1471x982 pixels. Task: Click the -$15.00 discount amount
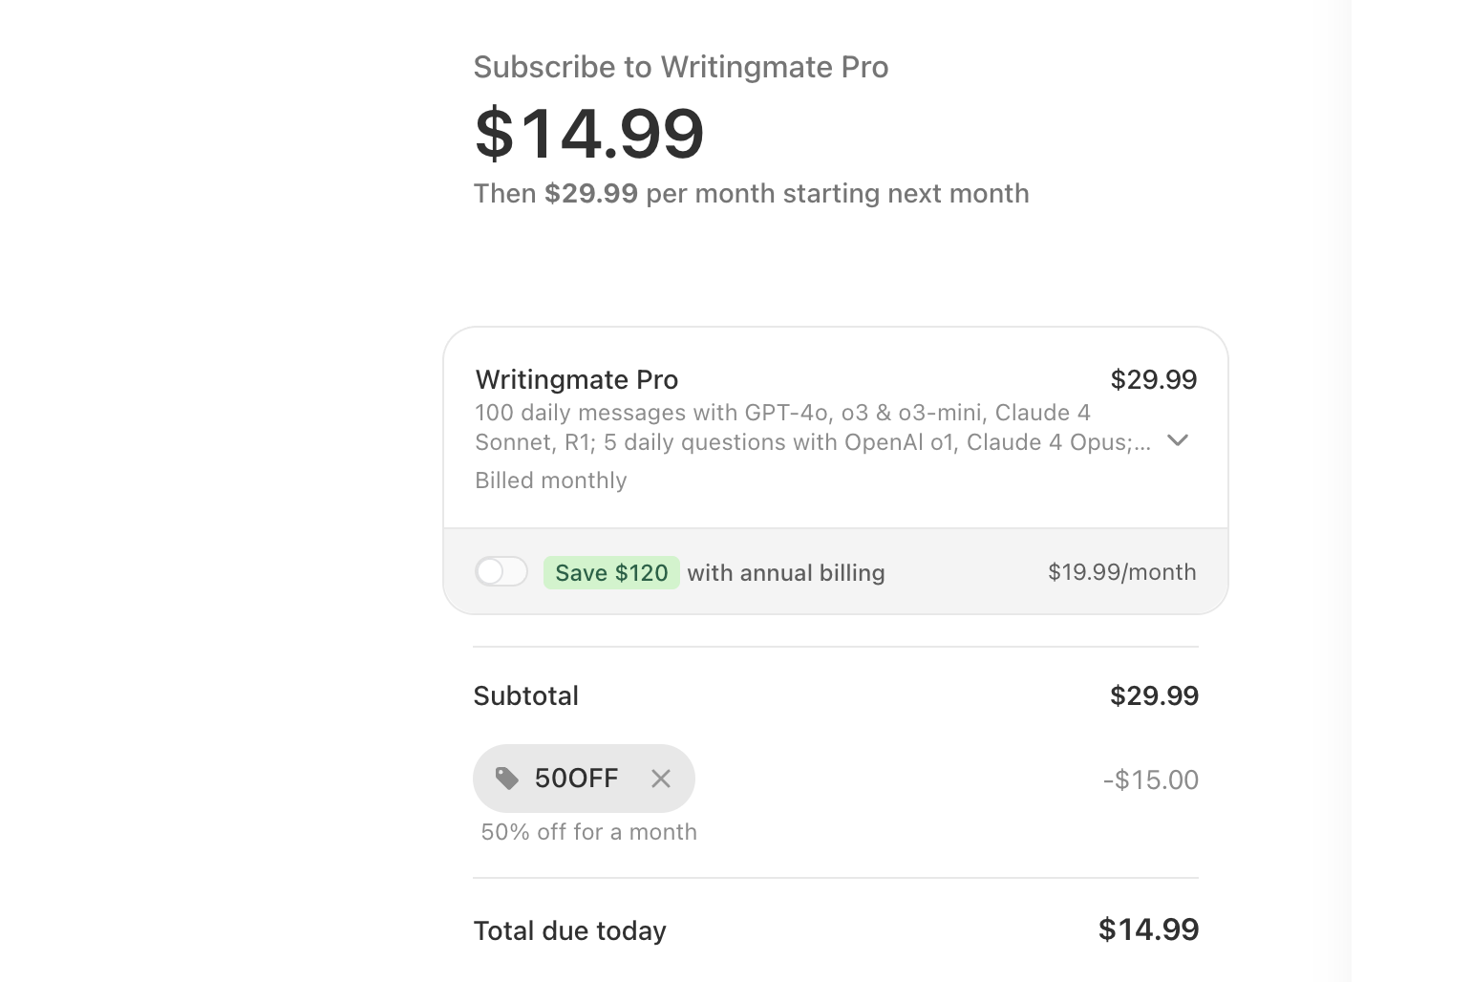1150,779
